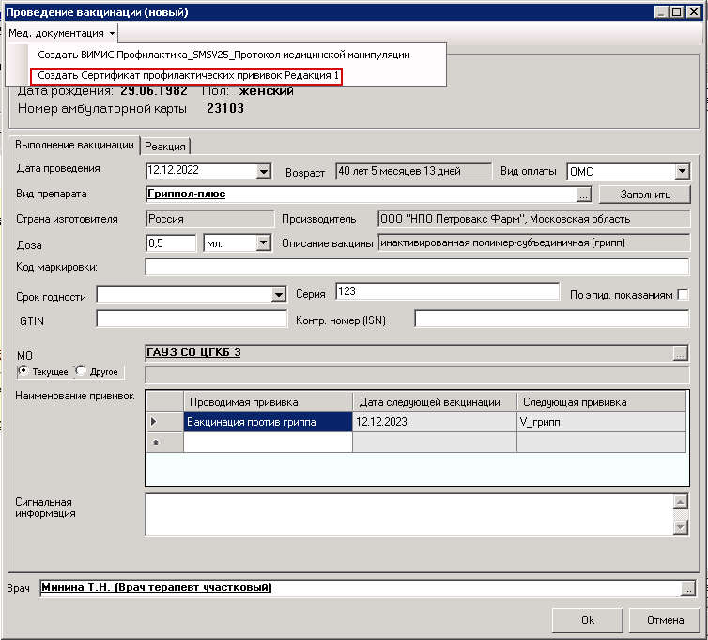Screen dimensions: 708x640
Task: Click ellipsis button beside doctor Минина Т.Н.
Action: tap(688, 588)
